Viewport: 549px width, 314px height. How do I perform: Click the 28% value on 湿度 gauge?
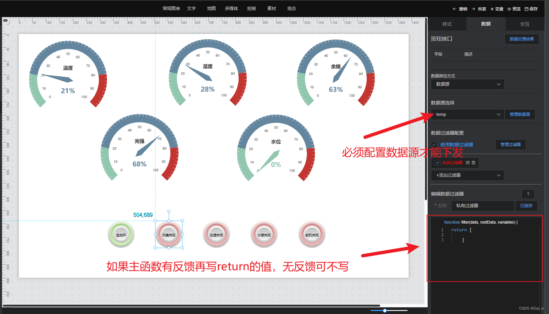[208, 89]
